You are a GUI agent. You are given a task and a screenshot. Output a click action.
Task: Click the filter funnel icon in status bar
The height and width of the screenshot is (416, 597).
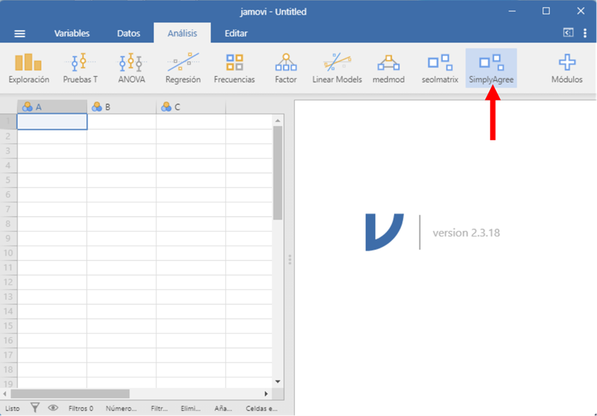tap(35, 408)
